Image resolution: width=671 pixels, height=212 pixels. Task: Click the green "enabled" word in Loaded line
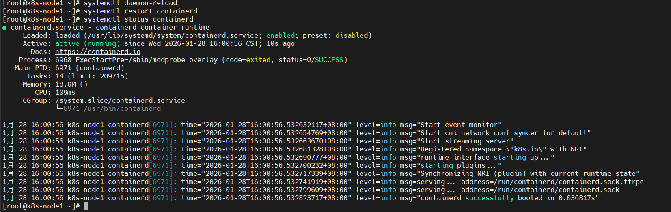[x=280, y=35]
